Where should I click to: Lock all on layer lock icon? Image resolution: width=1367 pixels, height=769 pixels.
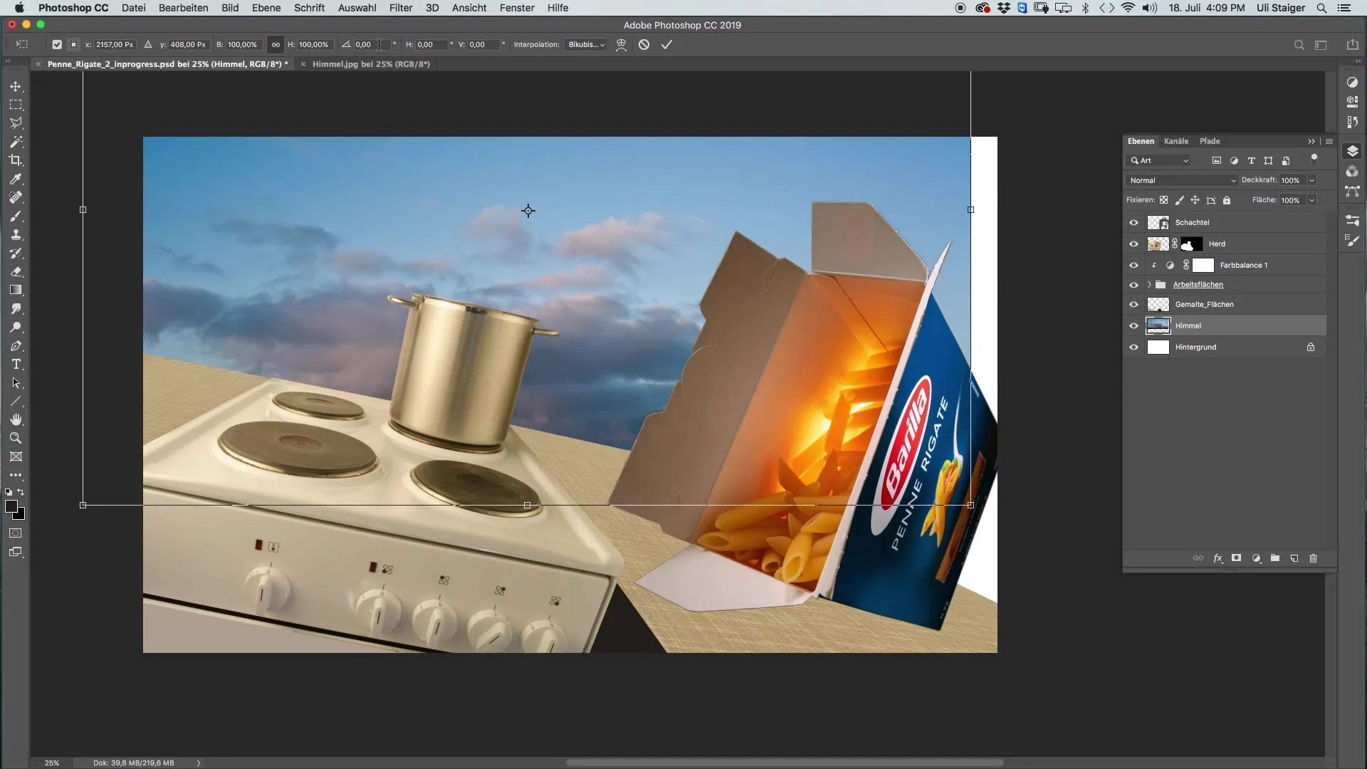point(1227,200)
